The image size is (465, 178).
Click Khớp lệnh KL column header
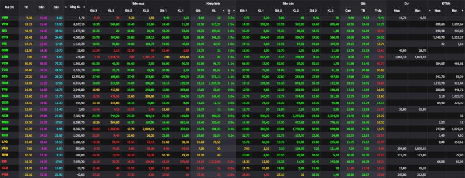tap(213, 11)
